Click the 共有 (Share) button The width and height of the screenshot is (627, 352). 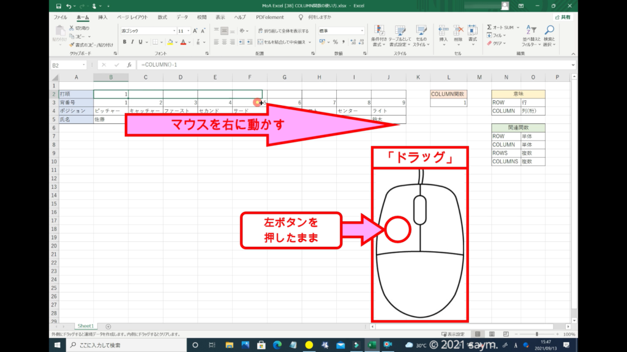pyautogui.click(x=563, y=18)
